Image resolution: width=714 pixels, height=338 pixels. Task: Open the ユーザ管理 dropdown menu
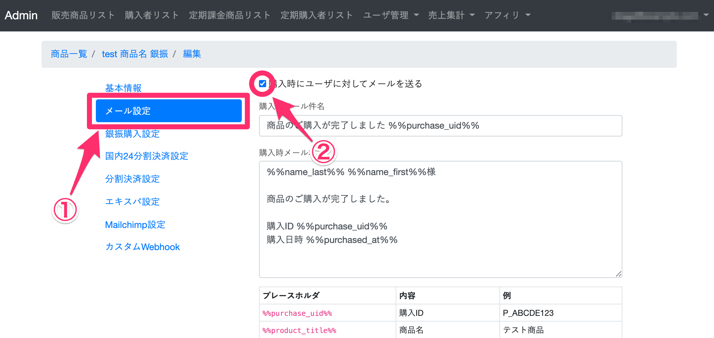coord(391,15)
